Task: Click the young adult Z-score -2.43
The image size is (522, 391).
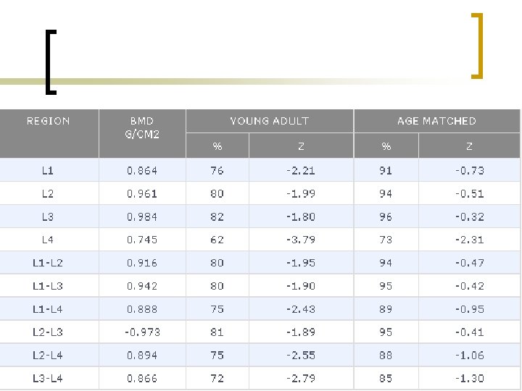Action: pyautogui.click(x=301, y=309)
